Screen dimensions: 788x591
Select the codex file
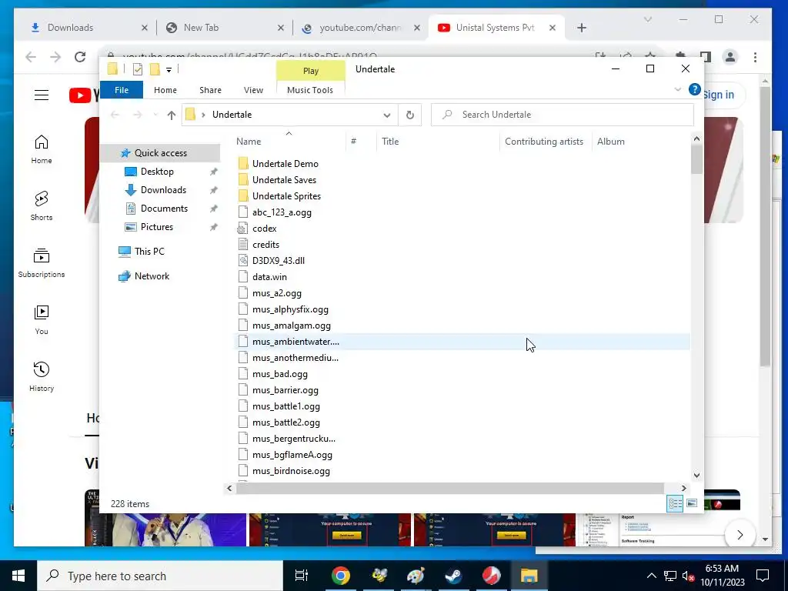265,228
